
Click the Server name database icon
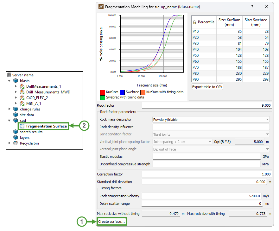pos(9,75)
